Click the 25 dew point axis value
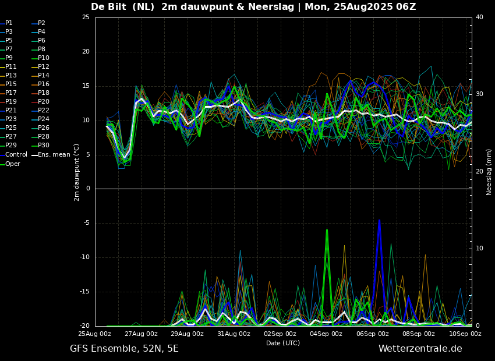Screen dimensions: 495x361 click(86, 17)
